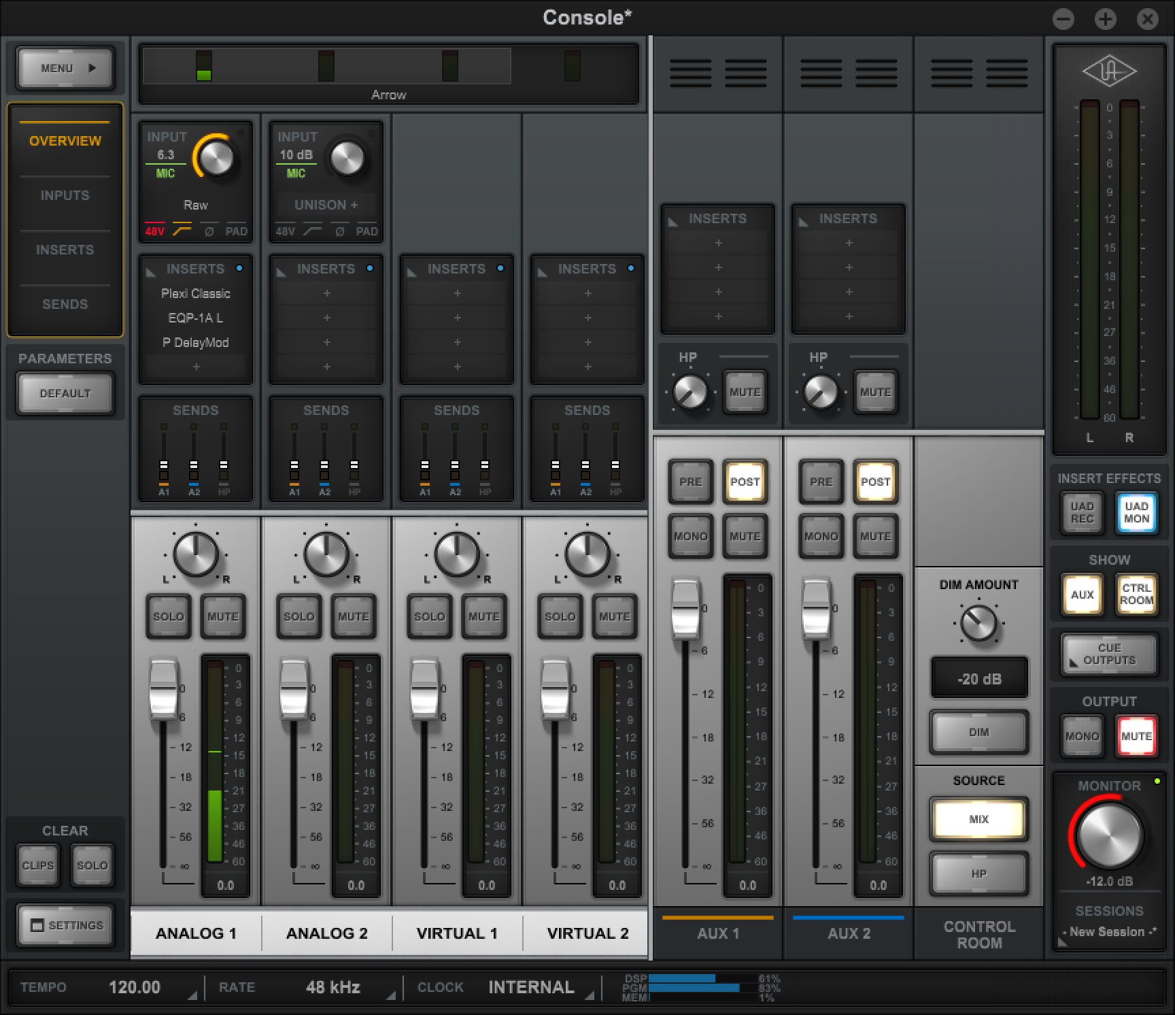Click the Analog 1 inserts power dot

(239, 269)
